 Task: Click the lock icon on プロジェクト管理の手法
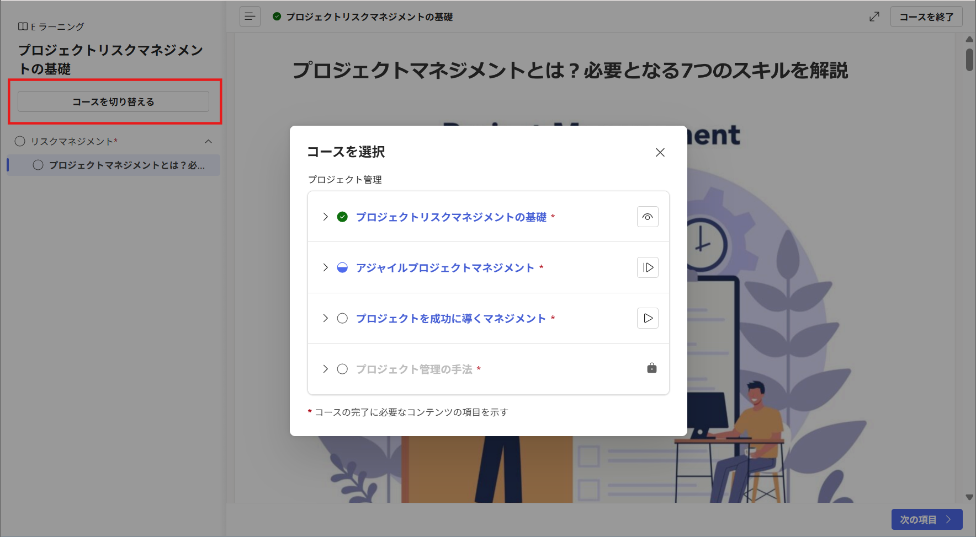(652, 368)
